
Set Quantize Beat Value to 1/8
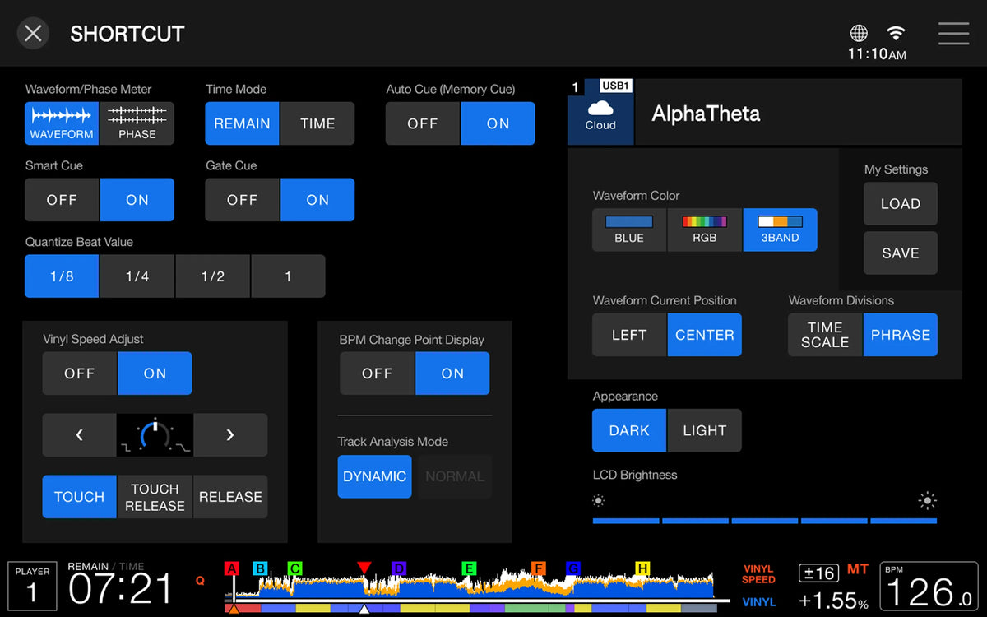coord(62,276)
